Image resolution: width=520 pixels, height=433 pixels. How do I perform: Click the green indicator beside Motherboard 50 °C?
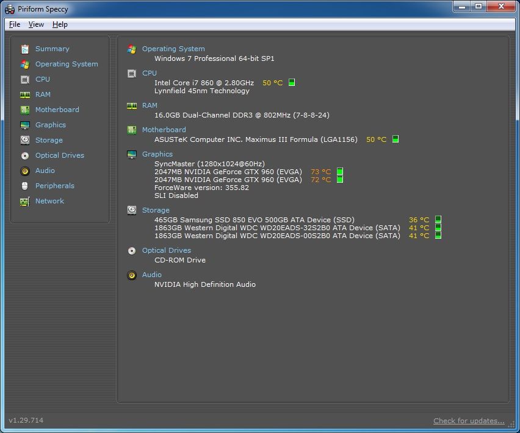coord(395,139)
